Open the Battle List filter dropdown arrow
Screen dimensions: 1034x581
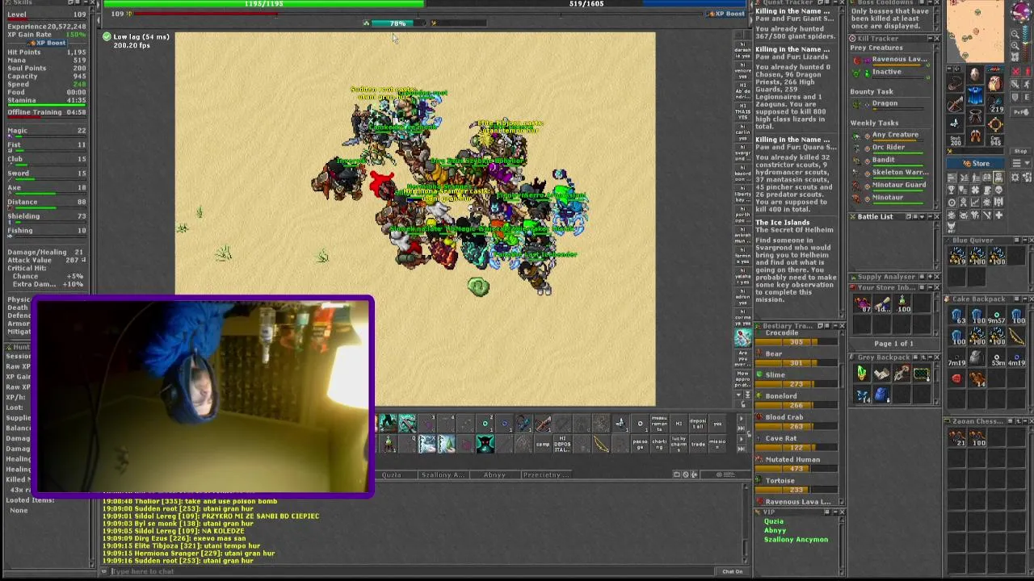click(x=923, y=216)
